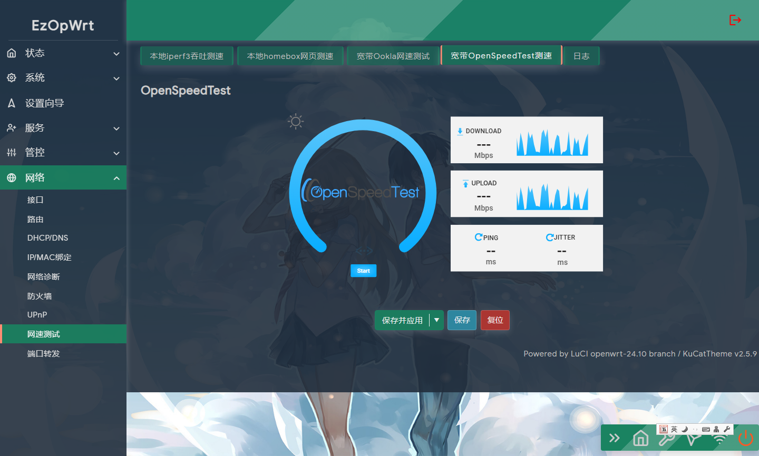This screenshot has height=456, width=759.
Task: Click the OpenSpeedTest gauge logo
Action: click(x=362, y=192)
